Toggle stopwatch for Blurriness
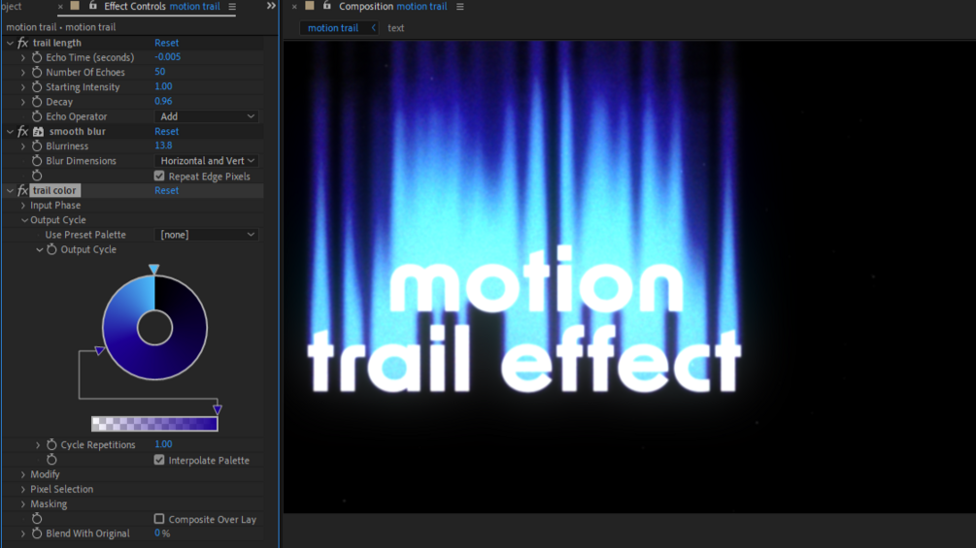This screenshot has width=976, height=548. click(37, 146)
